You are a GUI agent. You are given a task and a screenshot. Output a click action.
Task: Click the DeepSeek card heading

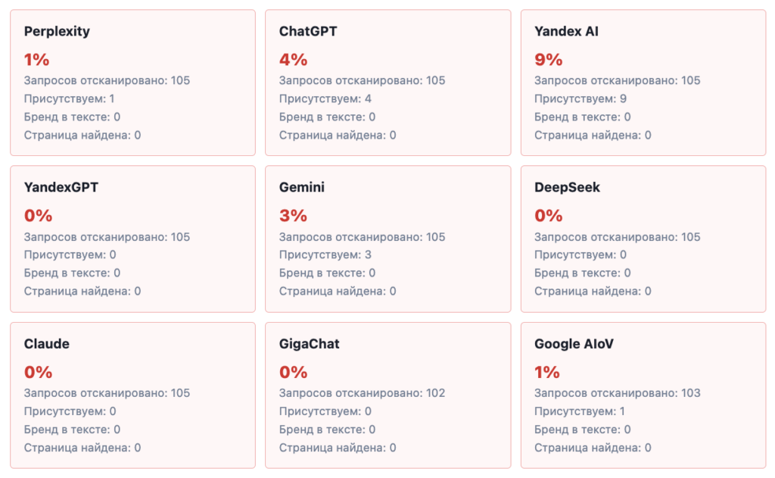pos(567,188)
